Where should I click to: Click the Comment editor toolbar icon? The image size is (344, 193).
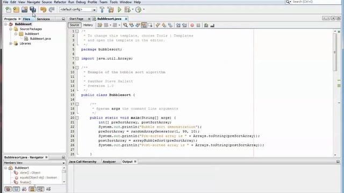tap(206, 25)
